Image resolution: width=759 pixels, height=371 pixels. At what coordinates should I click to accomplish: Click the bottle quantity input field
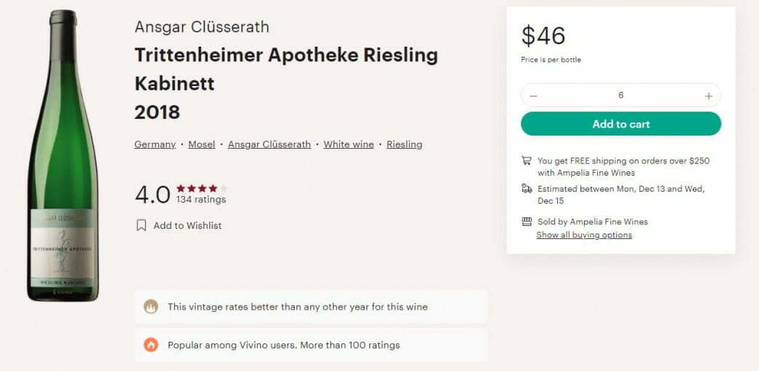pyautogui.click(x=621, y=95)
